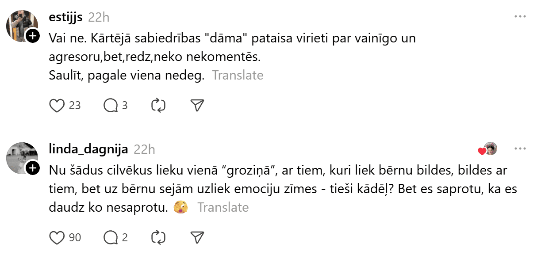545x255 pixels.
Task: View linda_dagnija profile picture
Action: tap(21, 157)
